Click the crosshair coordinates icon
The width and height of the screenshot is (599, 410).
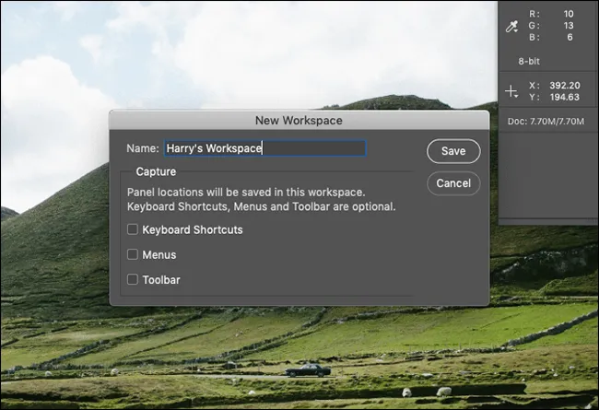(512, 91)
